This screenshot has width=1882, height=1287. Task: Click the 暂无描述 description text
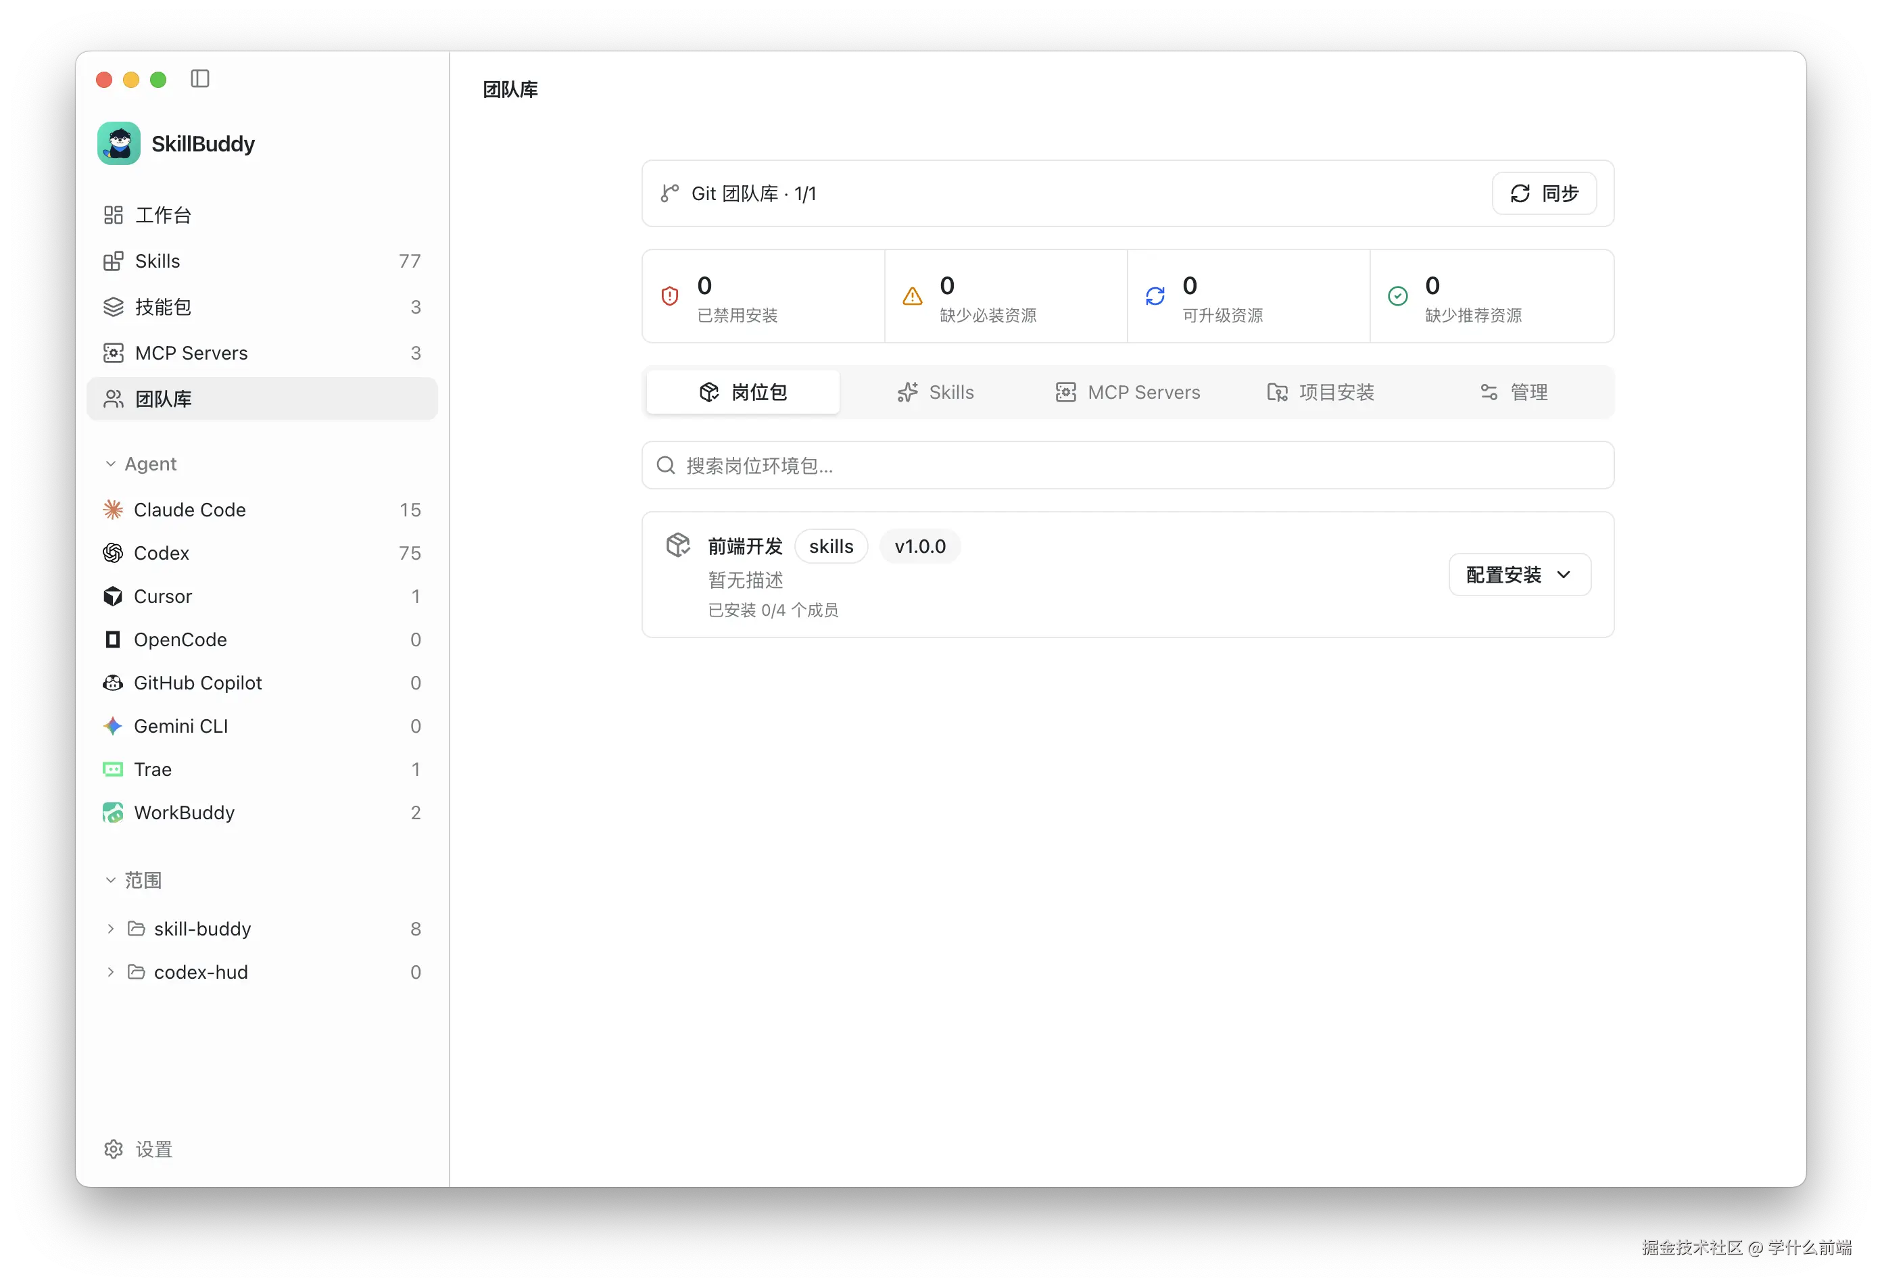(x=745, y=581)
